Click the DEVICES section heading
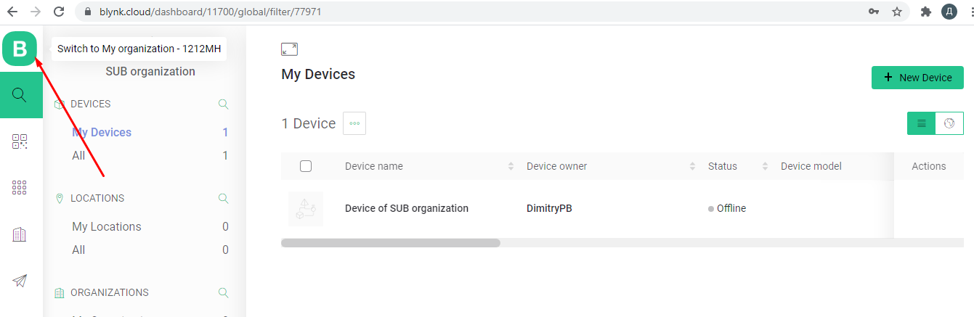 pyautogui.click(x=90, y=104)
